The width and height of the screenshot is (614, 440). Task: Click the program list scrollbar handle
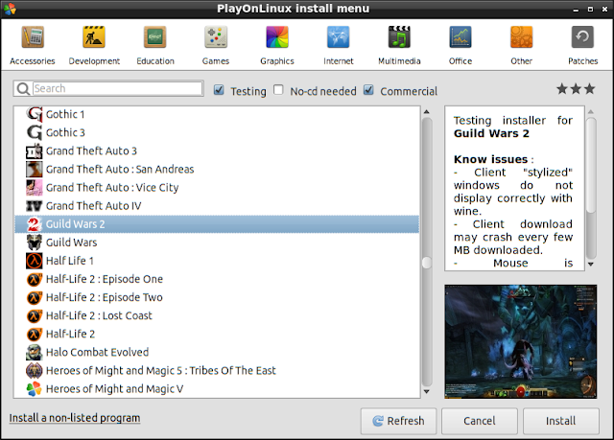point(427,263)
